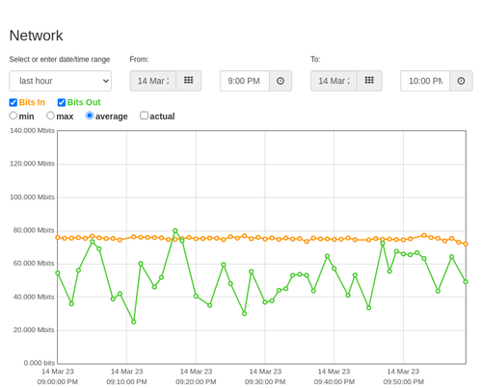Screen dimensions: 482x388
Task: Click the '0.000 bits' y-axis label
Action: click(x=40, y=363)
